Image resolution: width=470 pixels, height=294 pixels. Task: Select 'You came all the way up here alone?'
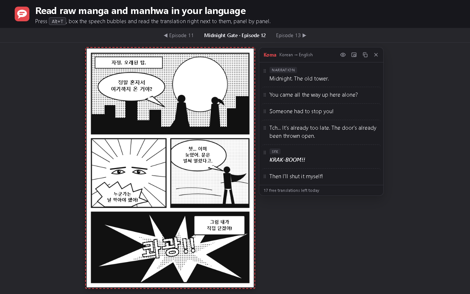(314, 95)
